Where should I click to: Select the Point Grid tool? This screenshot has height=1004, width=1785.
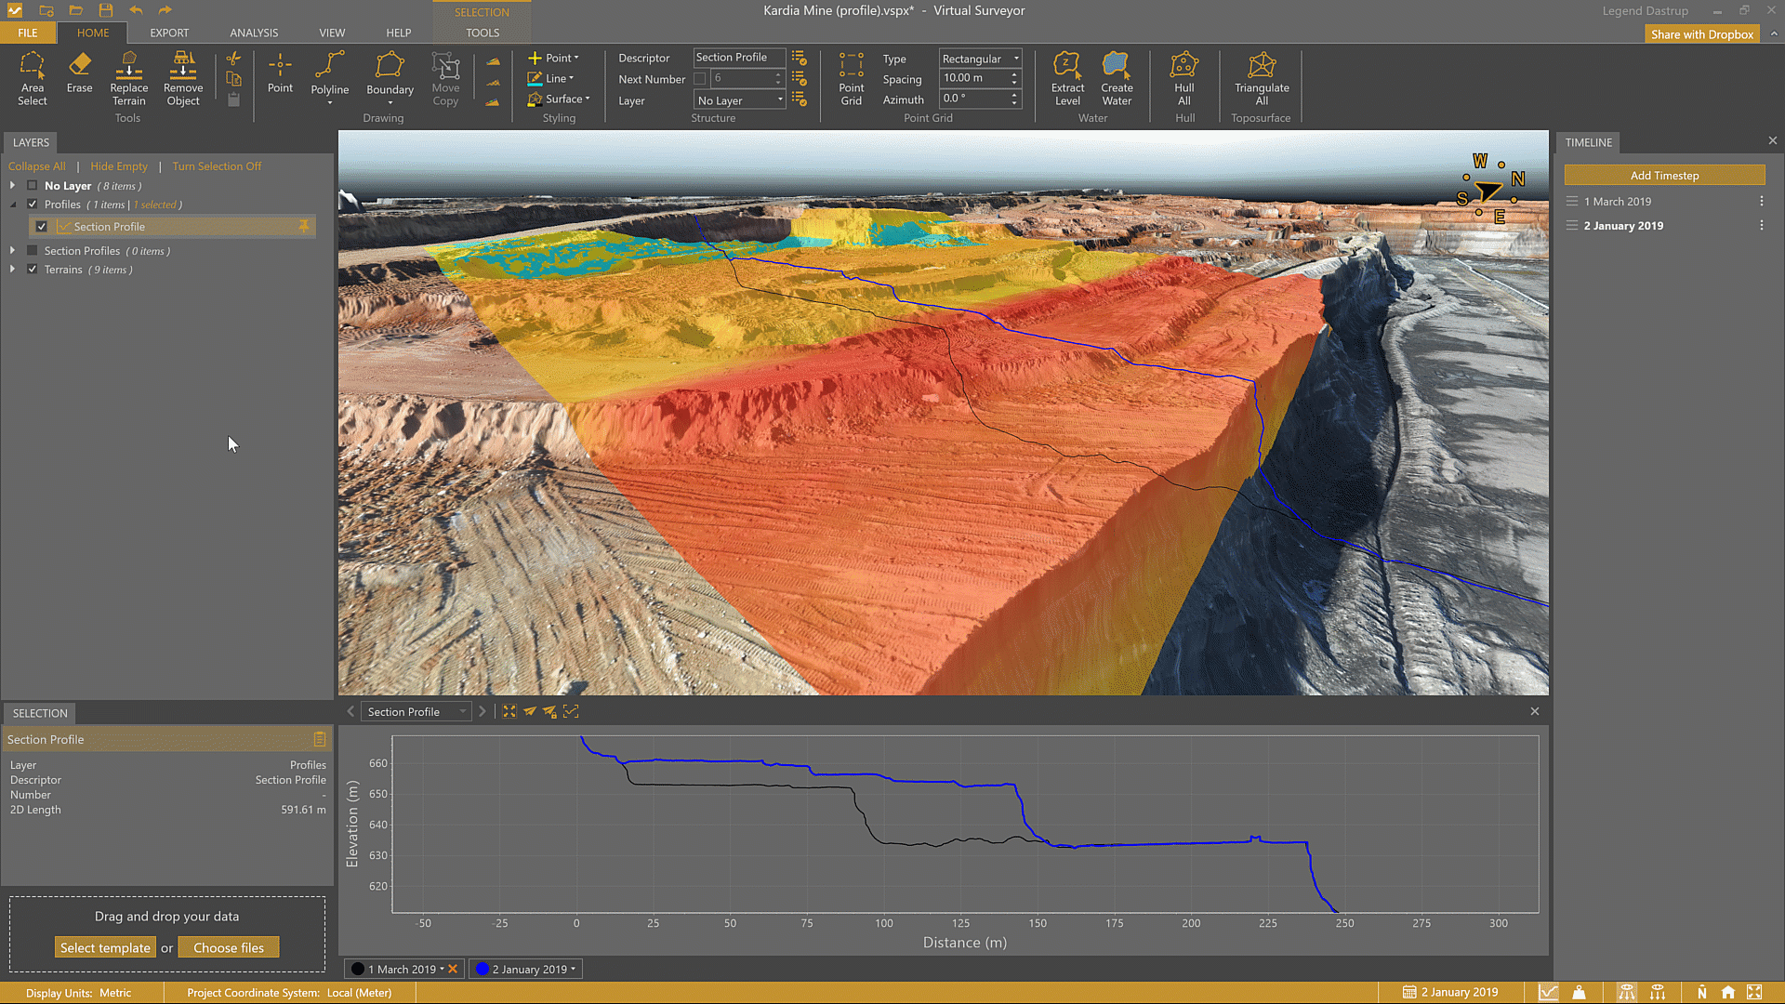[851, 78]
